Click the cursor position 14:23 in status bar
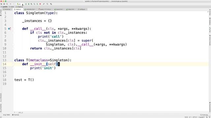 186,117
